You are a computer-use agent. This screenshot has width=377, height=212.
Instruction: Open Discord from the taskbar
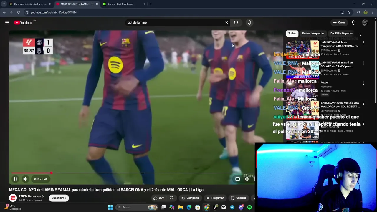(241, 207)
